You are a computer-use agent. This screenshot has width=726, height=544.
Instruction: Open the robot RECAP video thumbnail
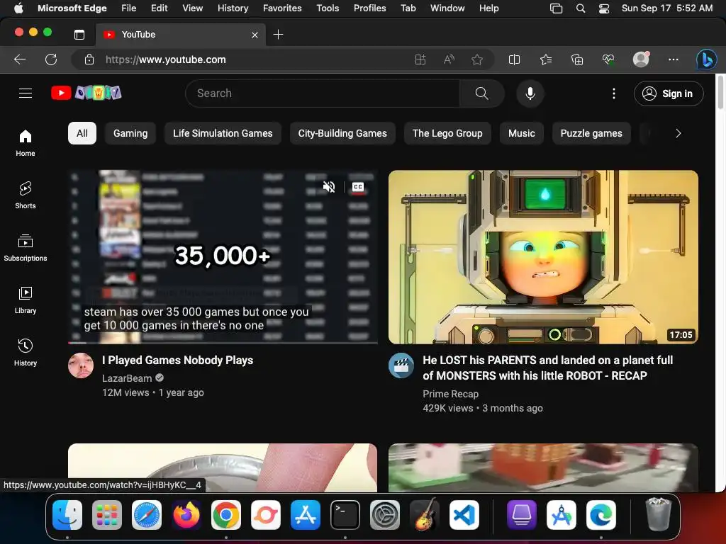coord(543,256)
